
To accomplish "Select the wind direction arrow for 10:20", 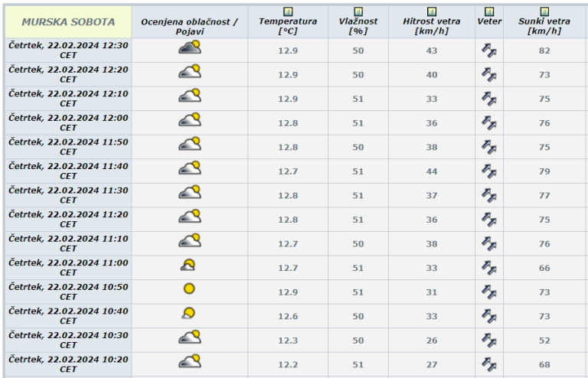I will point(489,364).
